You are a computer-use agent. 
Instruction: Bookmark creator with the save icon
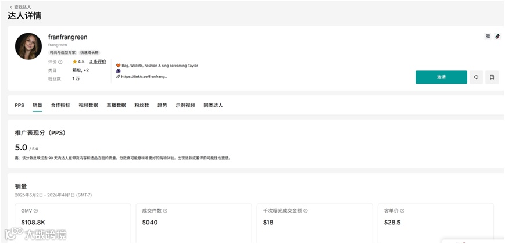(x=492, y=77)
